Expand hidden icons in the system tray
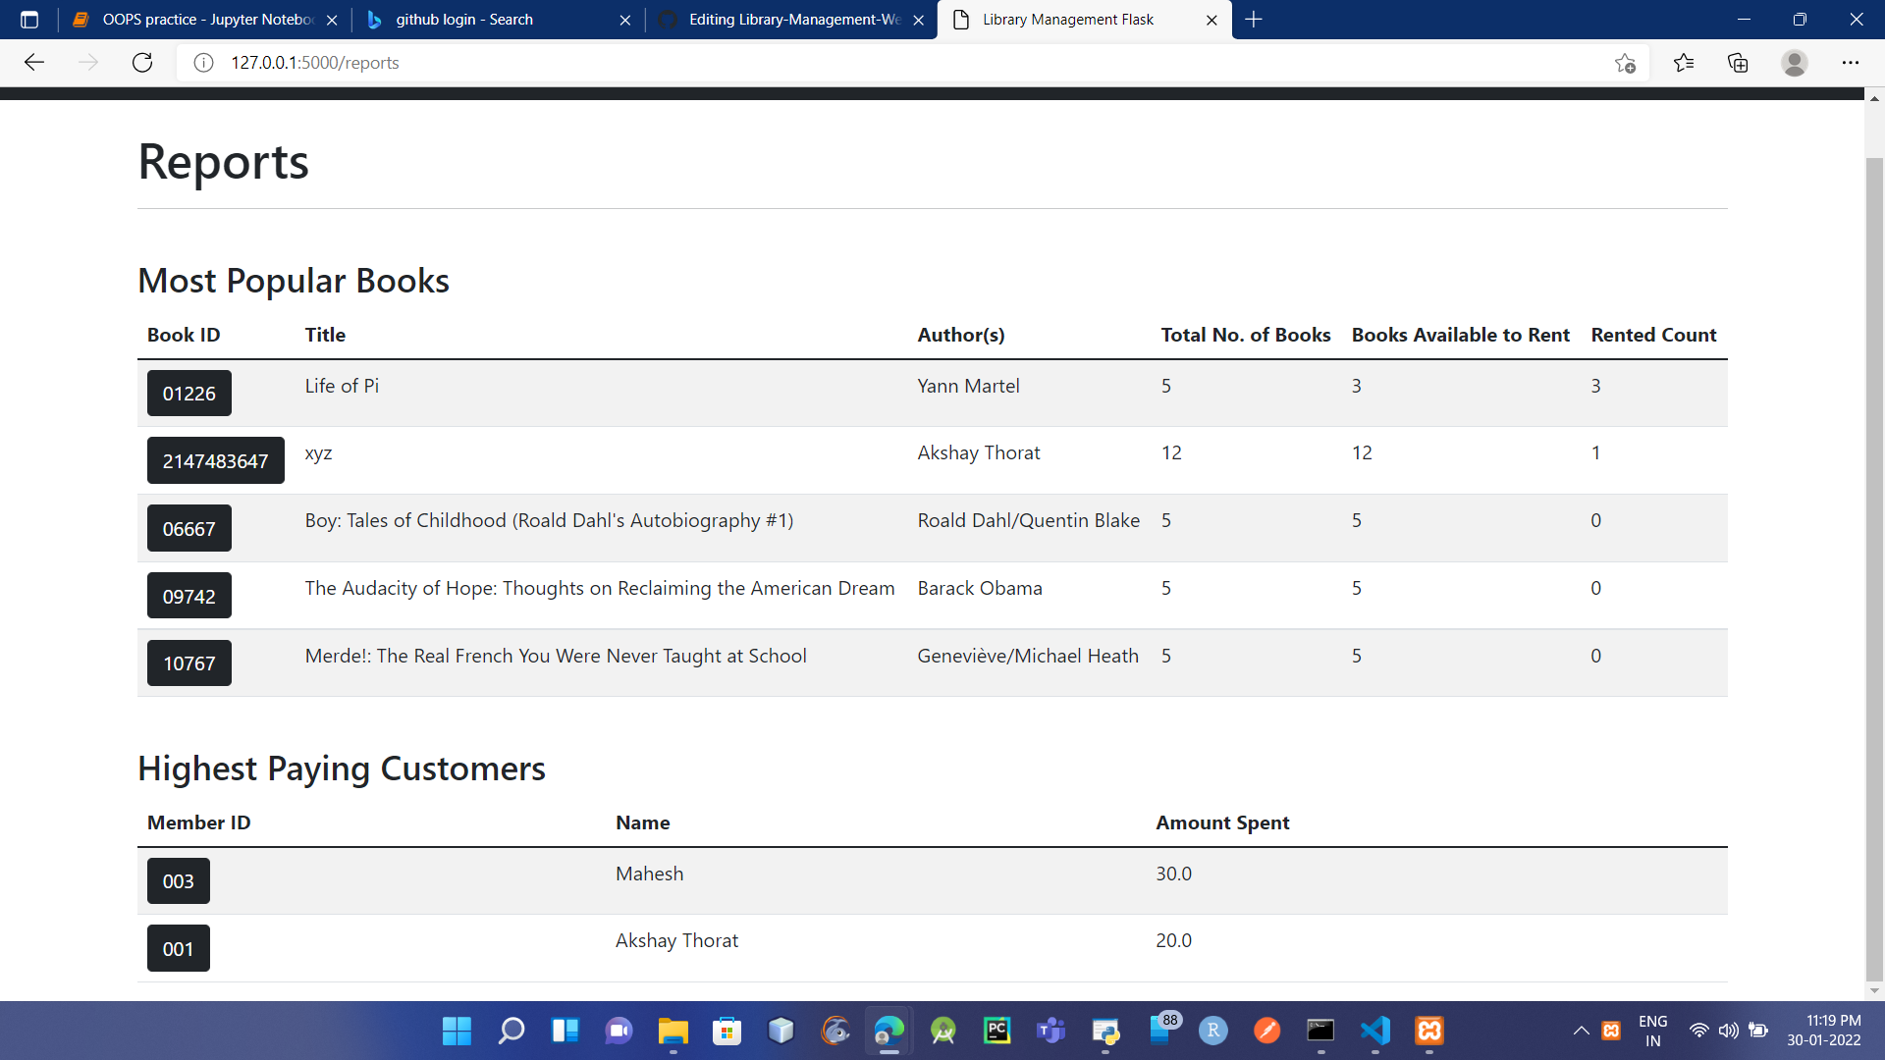1885x1060 pixels. pos(1581,1031)
